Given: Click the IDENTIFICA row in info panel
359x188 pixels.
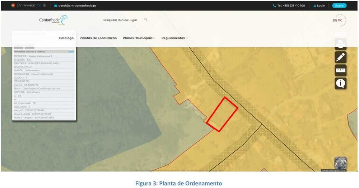Looking at the screenshot, I should [44, 65].
